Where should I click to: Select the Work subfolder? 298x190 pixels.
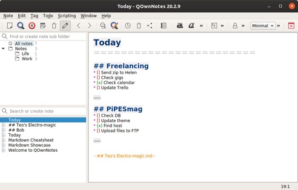pyautogui.click(x=27, y=59)
